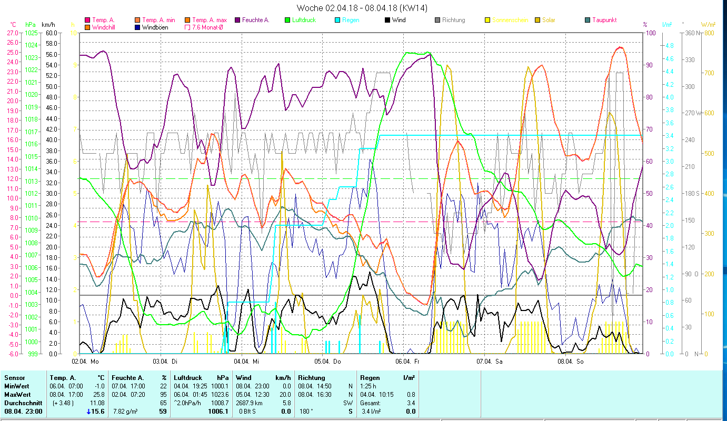Click the Wind column header in the table
The width and height of the screenshot is (727, 421).
244,378
